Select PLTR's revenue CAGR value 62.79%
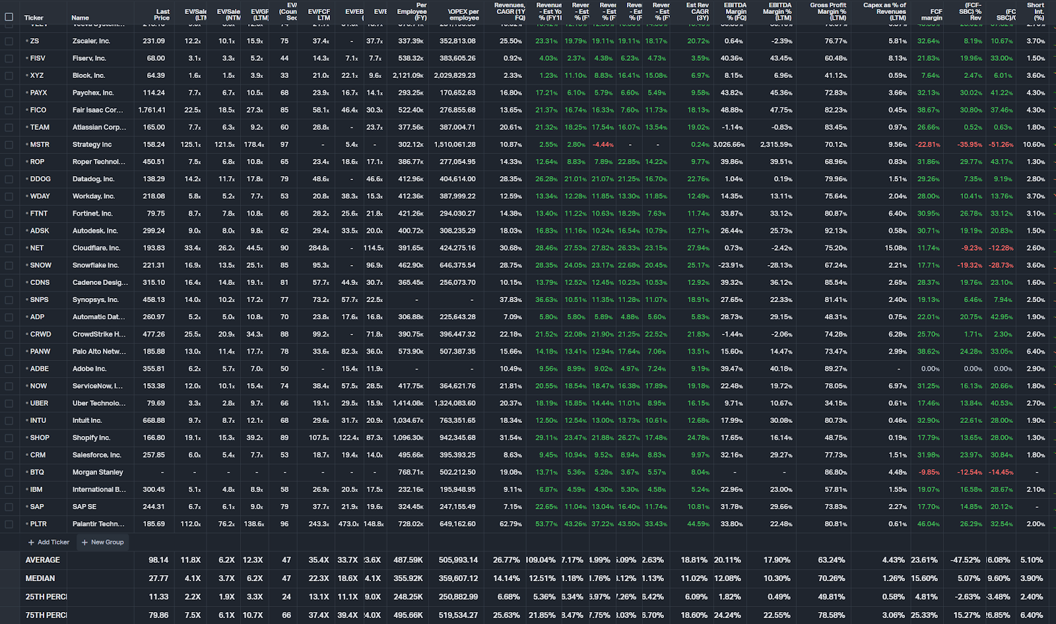This screenshot has height=624, width=1056. (511, 524)
